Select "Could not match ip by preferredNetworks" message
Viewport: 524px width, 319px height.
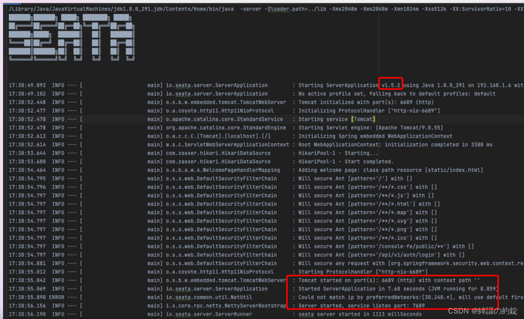click(410, 297)
